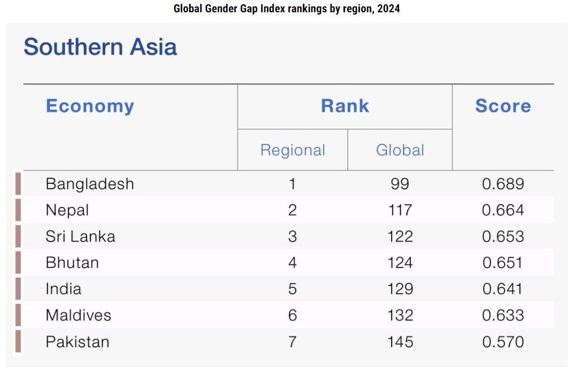Select Sri Lanka in the table
The height and width of the screenshot is (371, 572).
80,237
